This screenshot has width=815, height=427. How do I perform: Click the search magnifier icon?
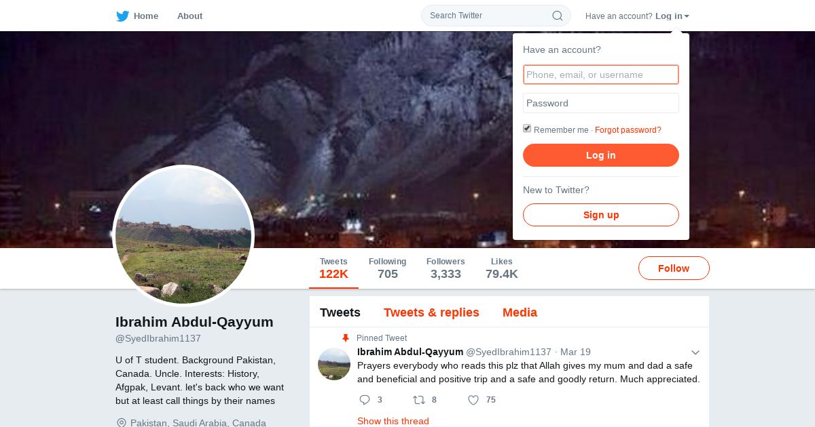coord(557,16)
